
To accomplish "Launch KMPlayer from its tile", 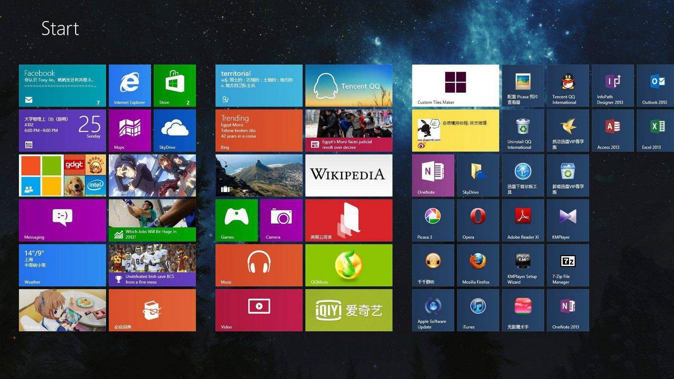I will click(568, 220).
